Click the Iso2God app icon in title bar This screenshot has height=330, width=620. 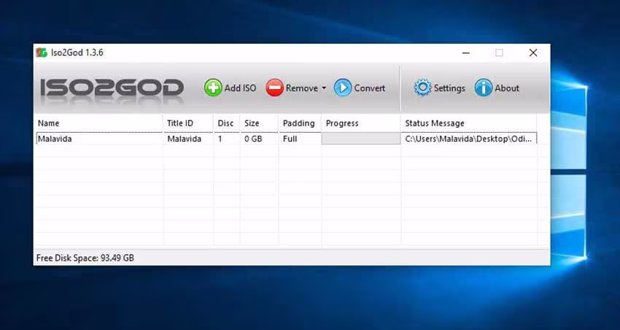coord(42,53)
